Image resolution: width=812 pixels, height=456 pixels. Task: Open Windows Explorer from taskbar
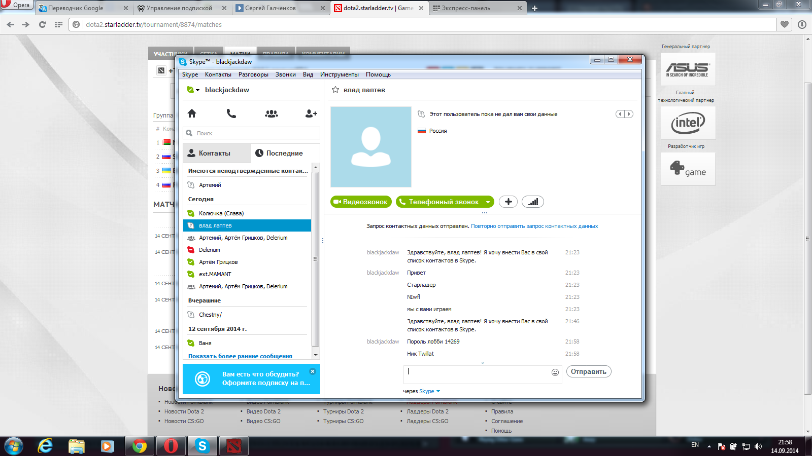(x=77, y=446)
